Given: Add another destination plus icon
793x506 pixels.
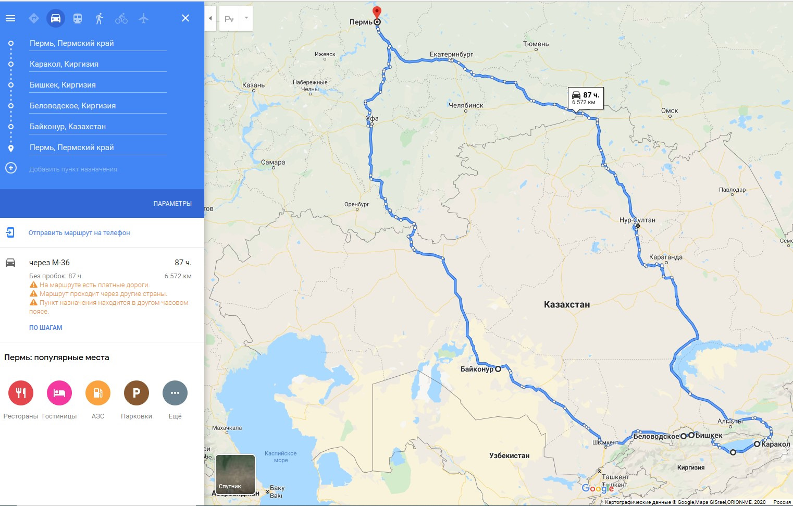Looking at the screenshot, I should pos(11,168).
